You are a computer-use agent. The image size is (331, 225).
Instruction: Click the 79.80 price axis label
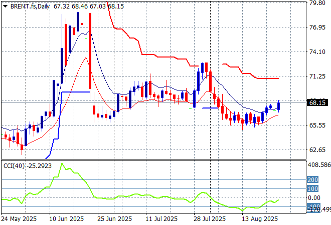317,3
